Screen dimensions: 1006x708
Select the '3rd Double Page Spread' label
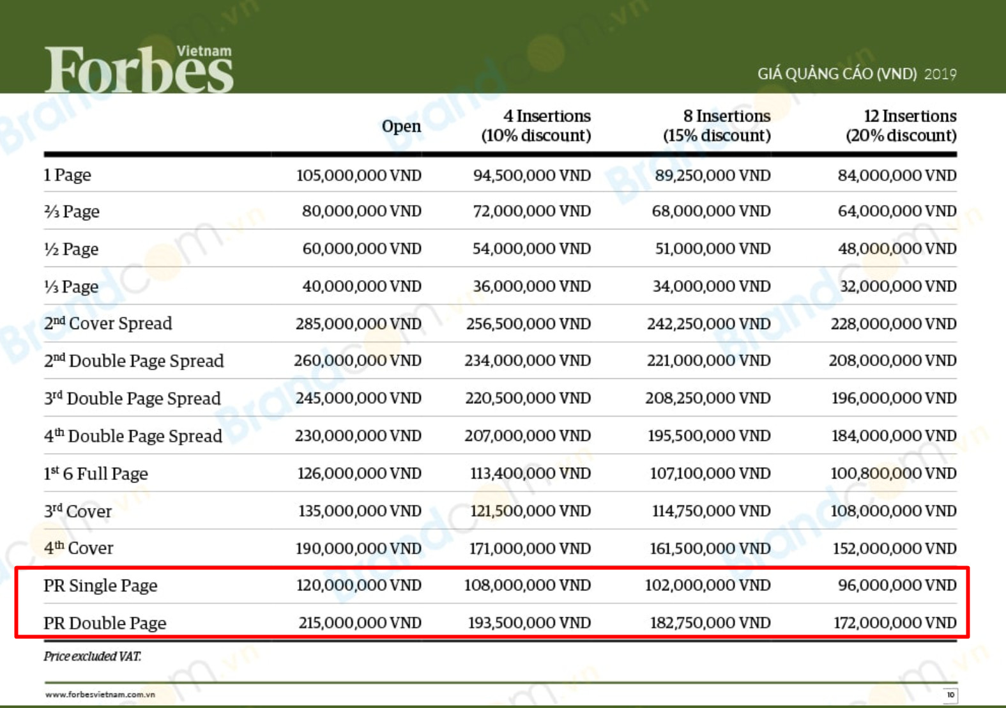coord(132,398)
